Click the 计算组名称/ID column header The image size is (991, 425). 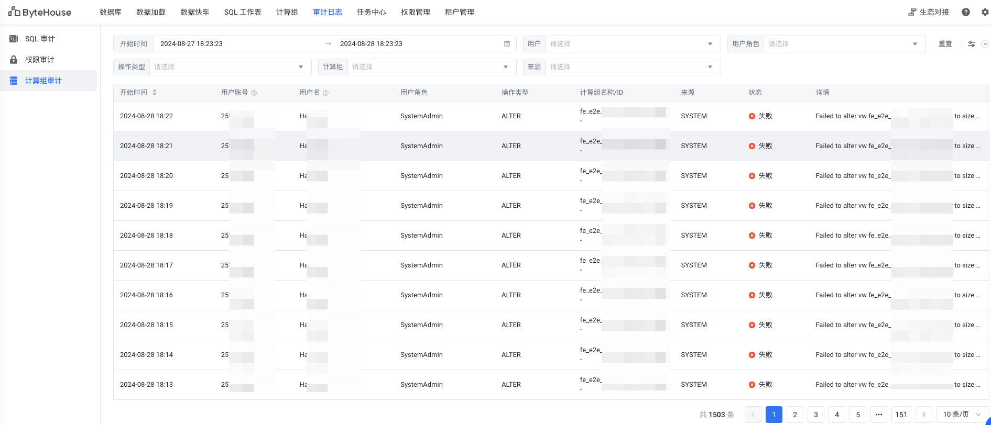tap(602, 93)
